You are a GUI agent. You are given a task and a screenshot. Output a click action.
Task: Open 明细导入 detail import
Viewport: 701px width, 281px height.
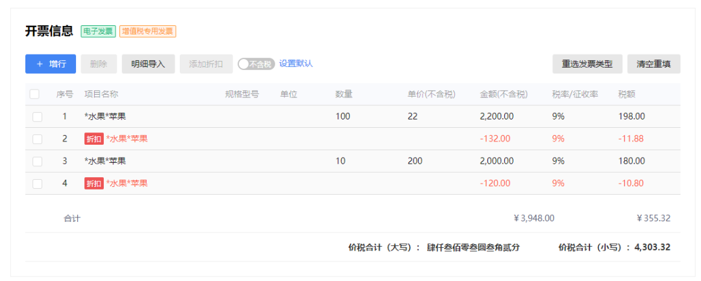pyautogui.click(x=148, y=64)
